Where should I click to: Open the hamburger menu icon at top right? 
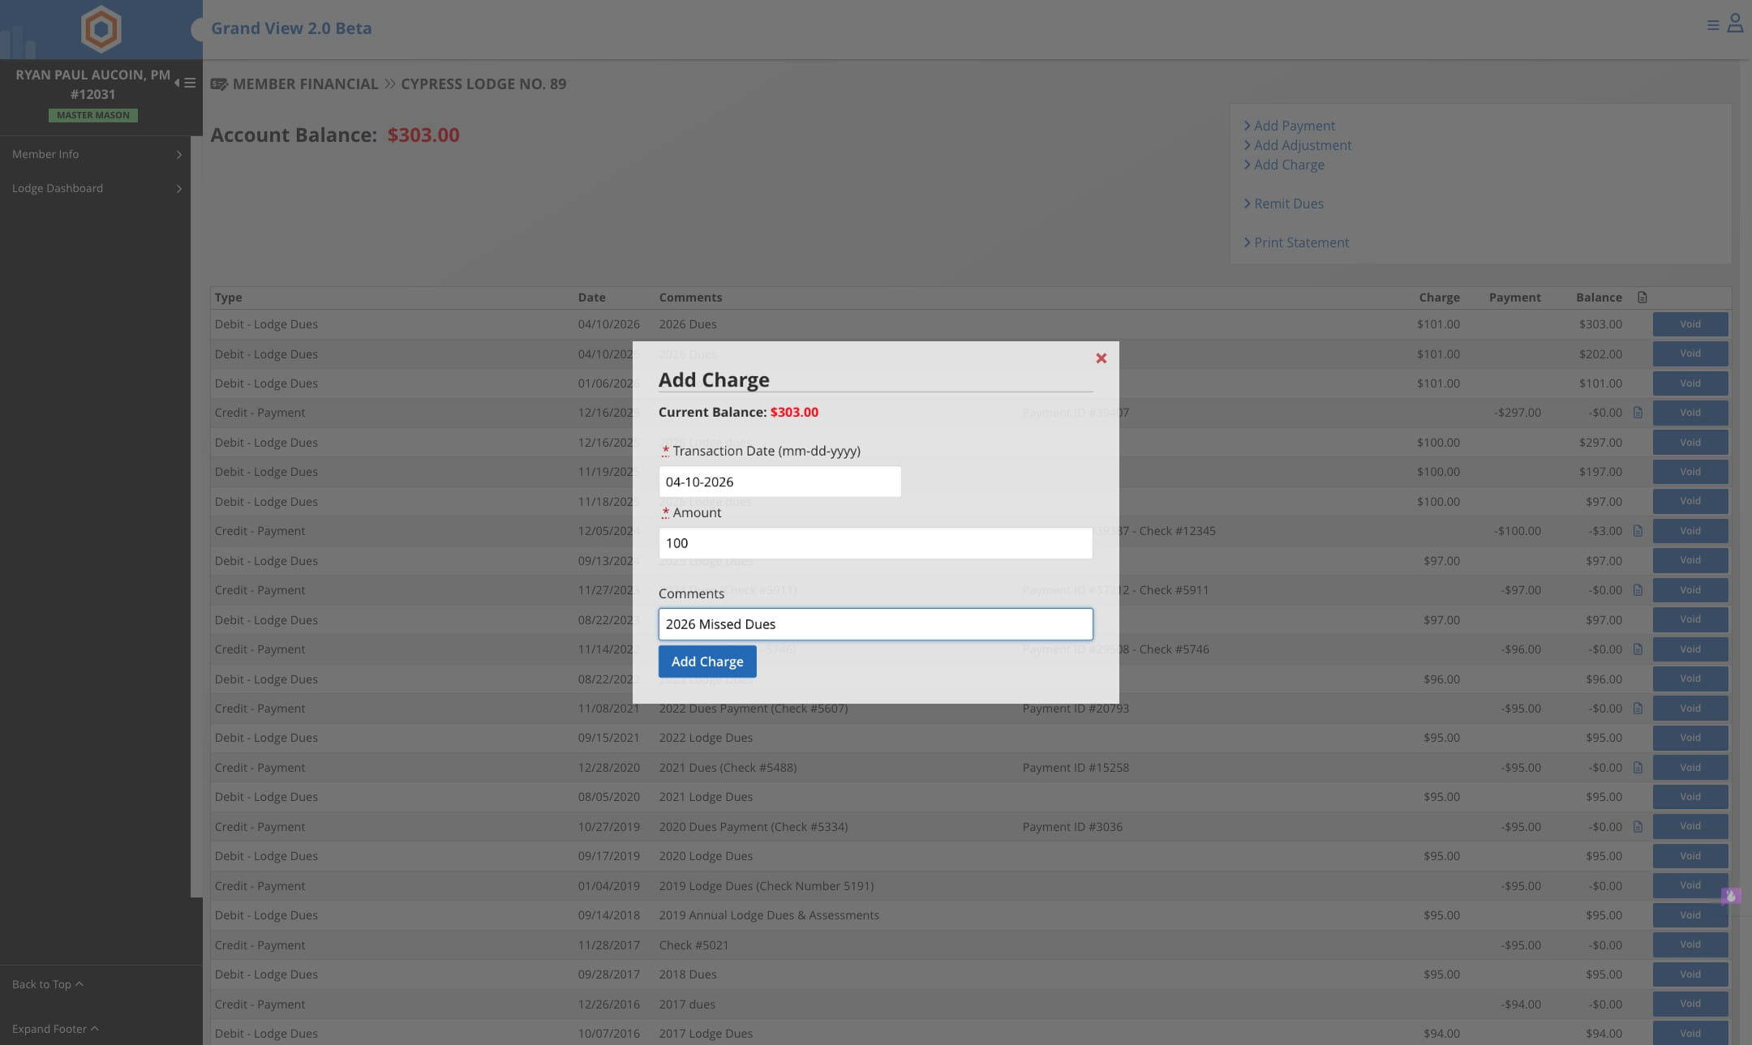point(1713,25)
